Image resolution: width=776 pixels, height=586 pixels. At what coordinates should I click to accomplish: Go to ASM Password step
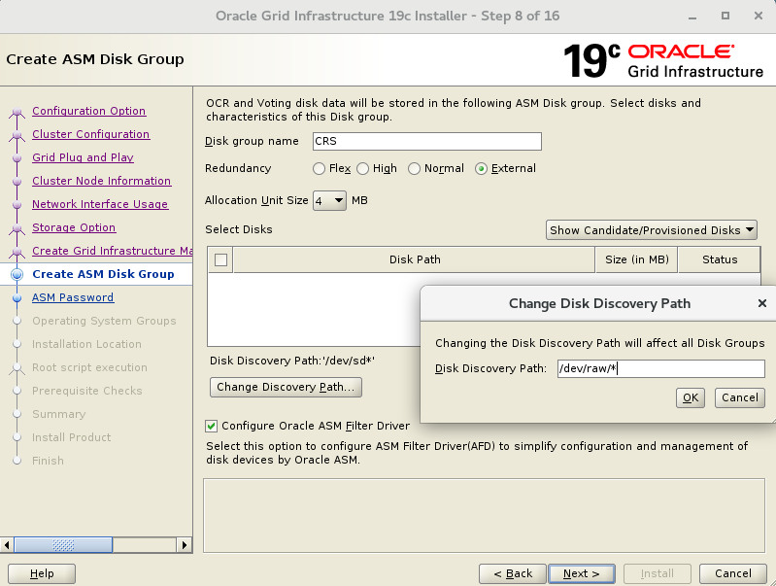point(73,297)
